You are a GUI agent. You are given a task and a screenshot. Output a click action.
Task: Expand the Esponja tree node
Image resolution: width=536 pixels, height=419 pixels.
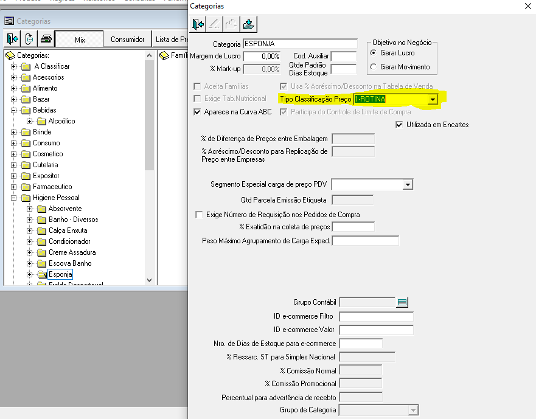[x=29, y=274]
